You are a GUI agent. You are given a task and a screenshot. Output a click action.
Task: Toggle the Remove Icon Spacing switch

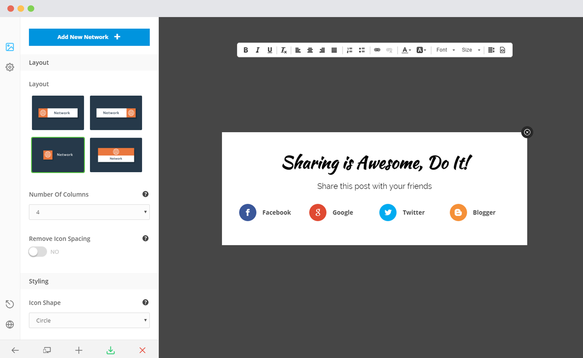(x=38, y=252)
